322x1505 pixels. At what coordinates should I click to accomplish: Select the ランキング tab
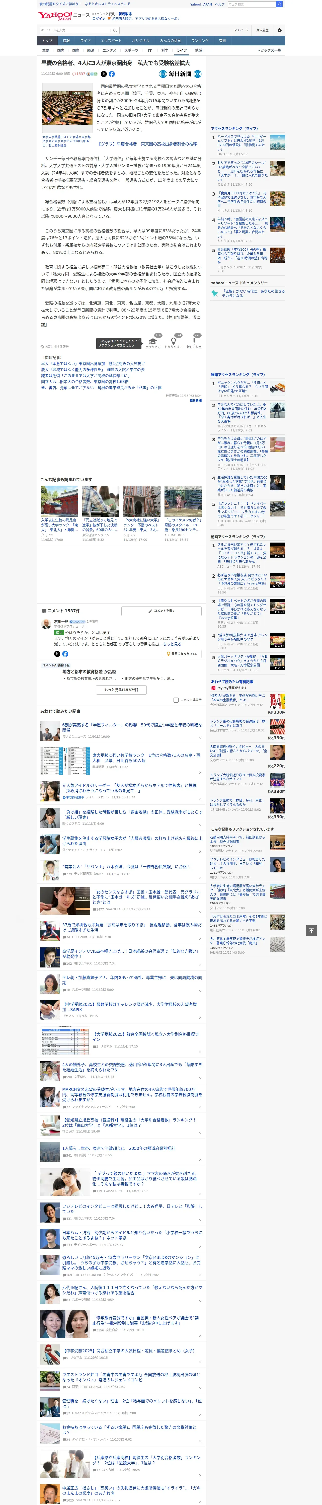(x=200, y=41)
